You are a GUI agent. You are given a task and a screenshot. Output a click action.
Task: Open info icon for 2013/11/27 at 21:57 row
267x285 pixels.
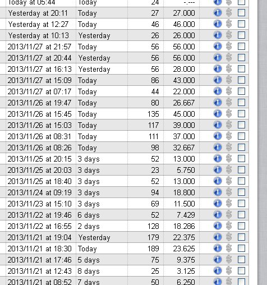click(218, 46)
